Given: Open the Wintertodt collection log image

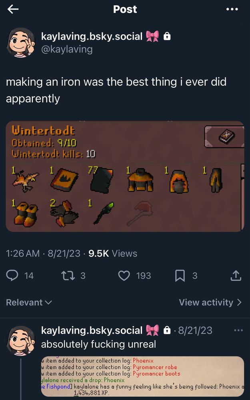Looking at the screenshot, I should [125, 176].
